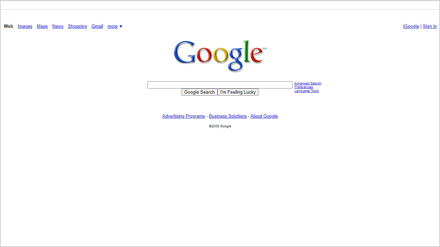This screenshot has height=247, width=440.
Task: Focus the Google search text box
Action: coord(220,85)
